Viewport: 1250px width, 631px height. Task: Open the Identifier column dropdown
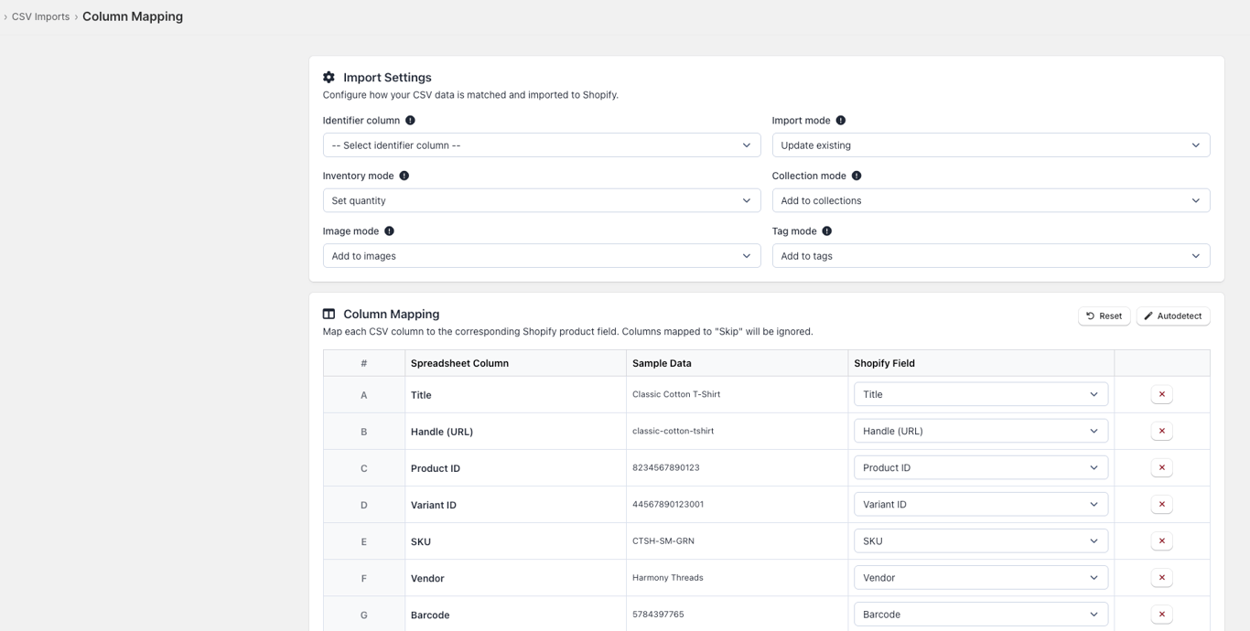click(542, 145)
